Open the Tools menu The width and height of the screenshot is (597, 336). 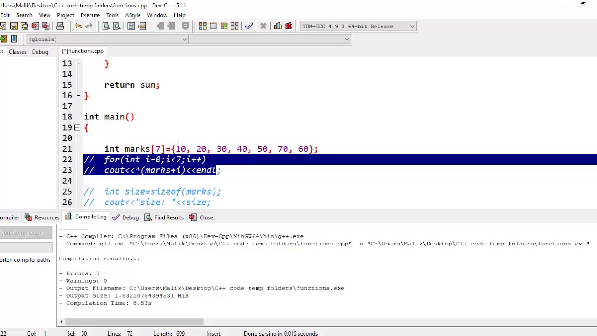pyautogui.click(x=112, y=15)
